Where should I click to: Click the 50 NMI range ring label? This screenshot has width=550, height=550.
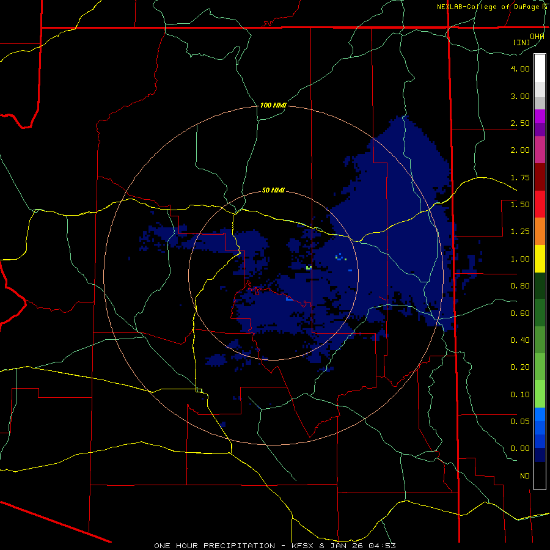[x=273, y=191]
